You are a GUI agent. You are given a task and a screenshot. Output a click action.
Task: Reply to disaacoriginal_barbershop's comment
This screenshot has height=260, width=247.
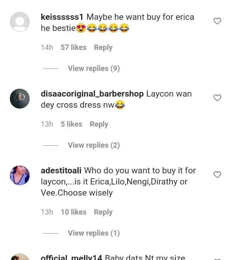pyautogui.click(x=99, y=124)
